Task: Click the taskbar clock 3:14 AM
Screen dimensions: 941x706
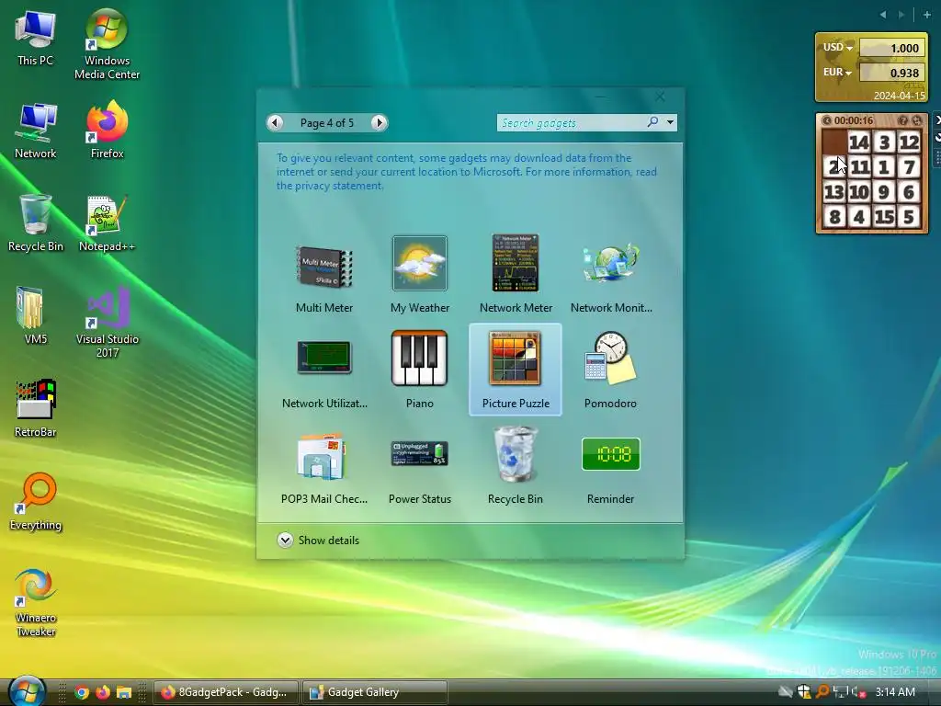Action: [895, 692]
